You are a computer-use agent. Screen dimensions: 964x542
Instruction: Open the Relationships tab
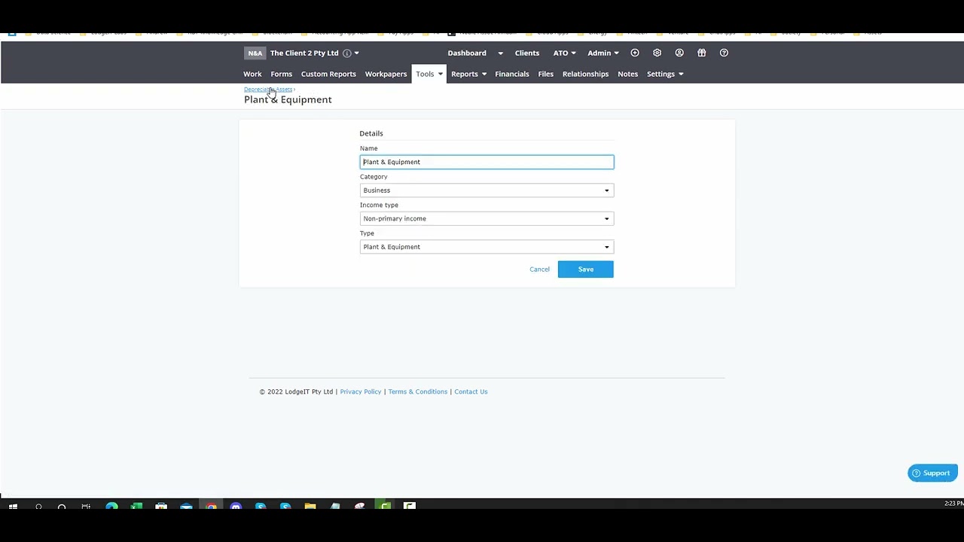coord(585,74)
